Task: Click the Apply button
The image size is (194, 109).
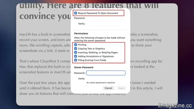Action: click(121, 88)
